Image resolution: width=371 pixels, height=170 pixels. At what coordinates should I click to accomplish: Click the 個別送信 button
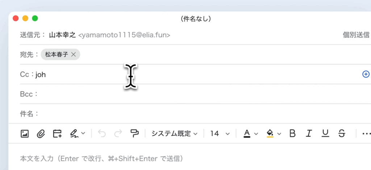tap(356, 35)
